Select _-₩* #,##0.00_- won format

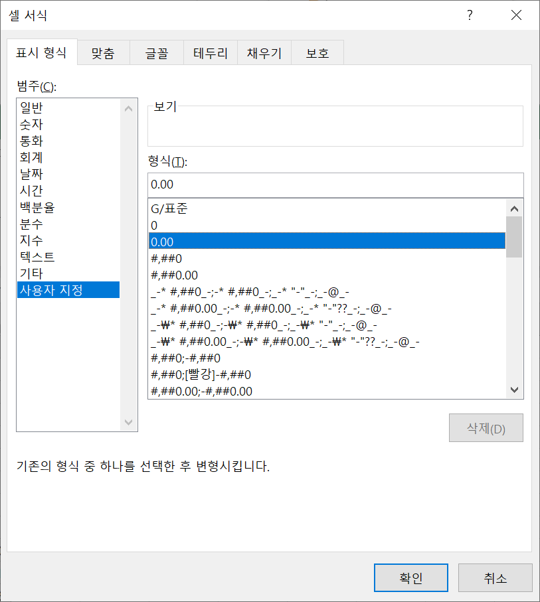pyautogui.click(x=327, y=342)
